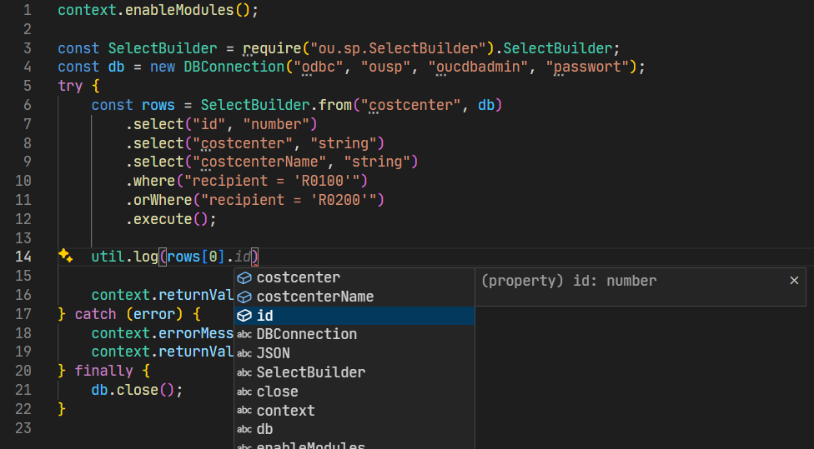Choose the db word suggestion
814x449 pixels.
tap(354, 429)
